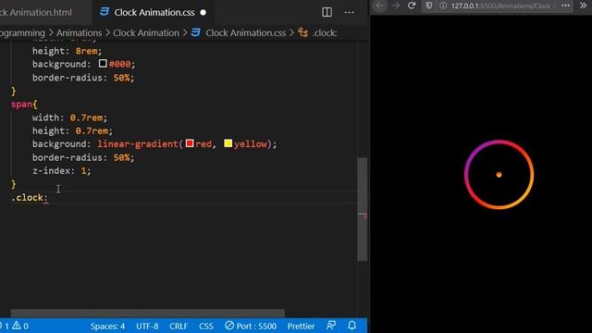
Task: Open the feedback icon in status bar
Action: [331, 326]
